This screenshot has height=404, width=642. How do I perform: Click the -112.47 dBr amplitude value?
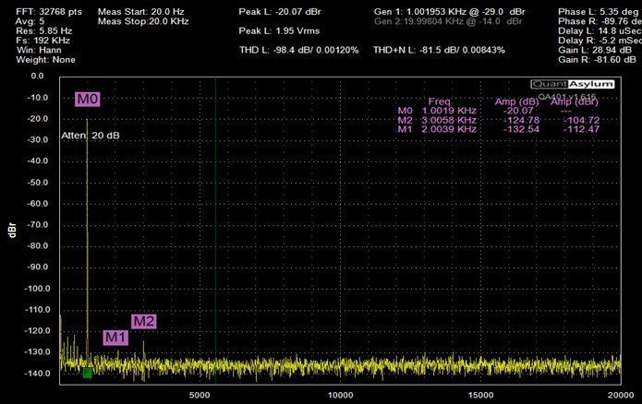pyautogui.click(x=581, y=129)
